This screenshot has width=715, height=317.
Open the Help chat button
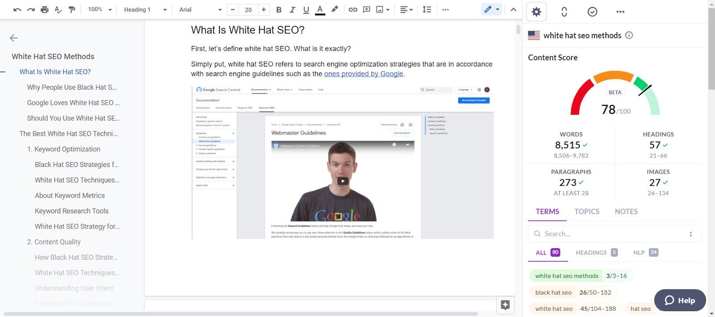680,300
